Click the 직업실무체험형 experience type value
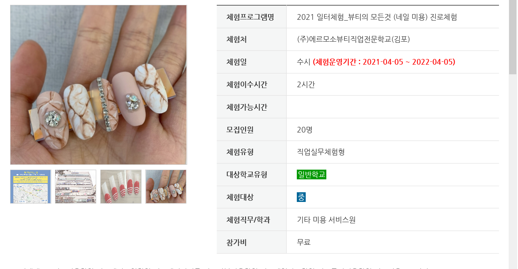 point(321,152)
